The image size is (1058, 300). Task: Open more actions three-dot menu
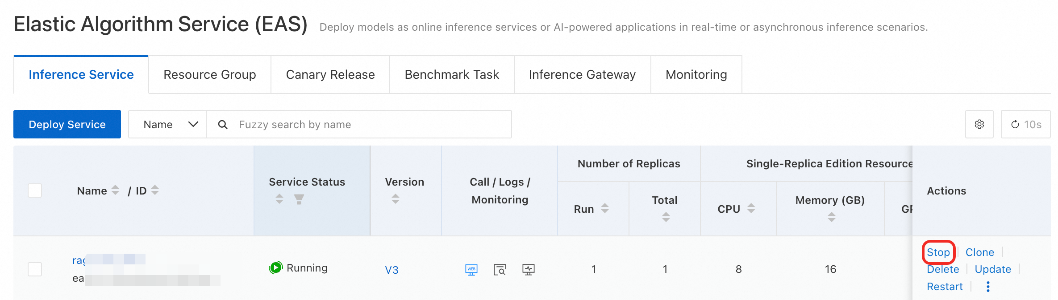click(988, 287)
